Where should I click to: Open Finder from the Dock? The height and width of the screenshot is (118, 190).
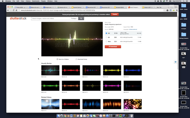pyautogui.click(x=58, y=116)
